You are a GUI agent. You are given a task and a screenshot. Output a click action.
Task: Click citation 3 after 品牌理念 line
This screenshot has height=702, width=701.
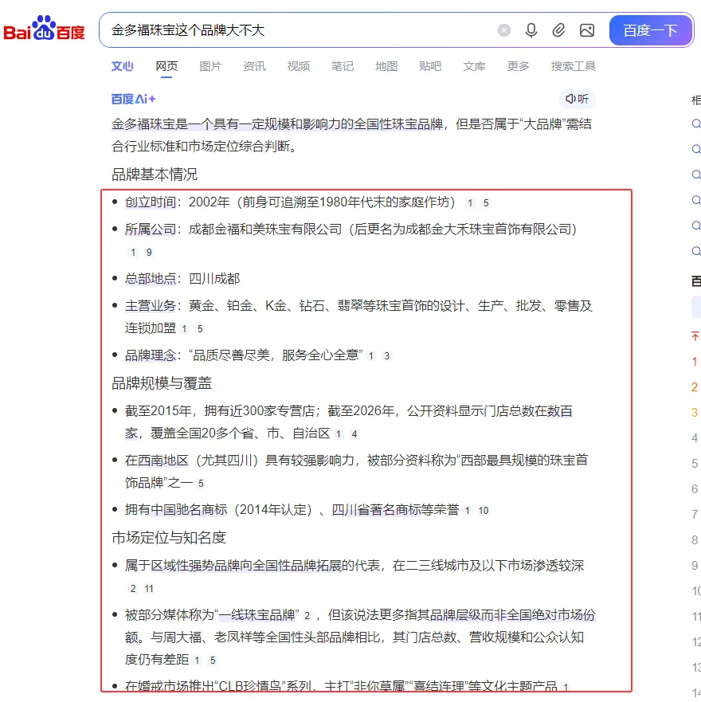coord(387,356)
